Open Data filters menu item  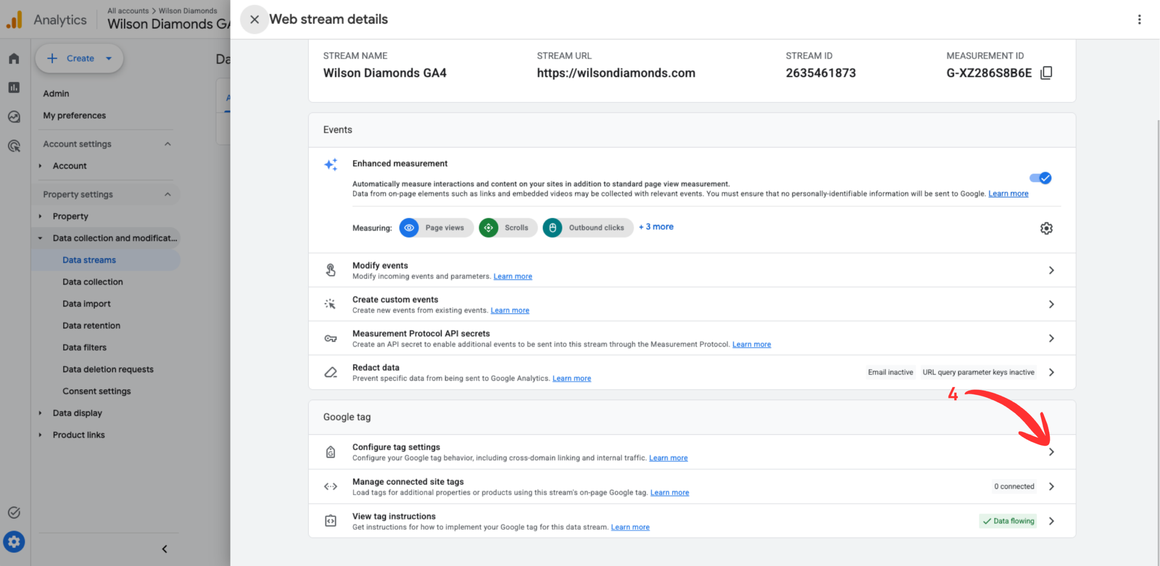[x=85, y=347]
